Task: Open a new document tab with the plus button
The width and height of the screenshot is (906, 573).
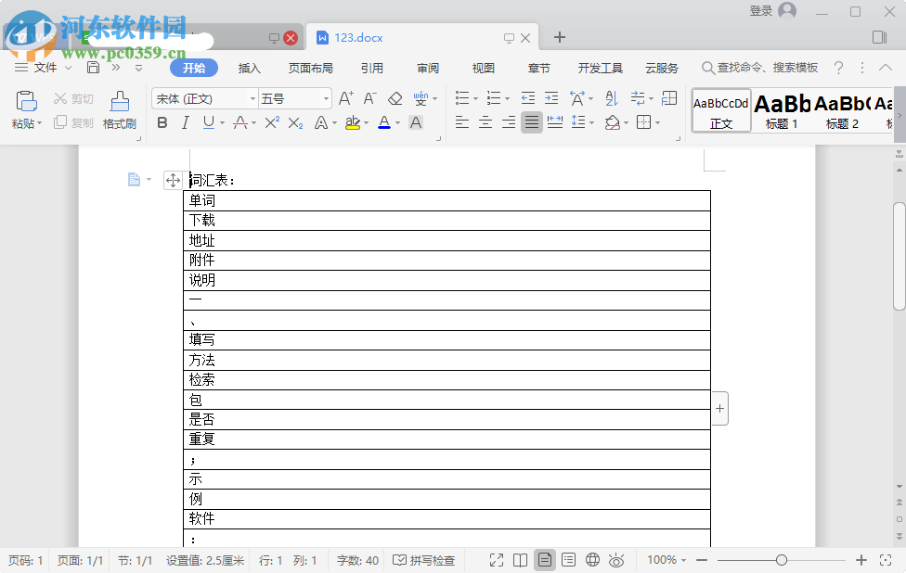Action: 559,37
